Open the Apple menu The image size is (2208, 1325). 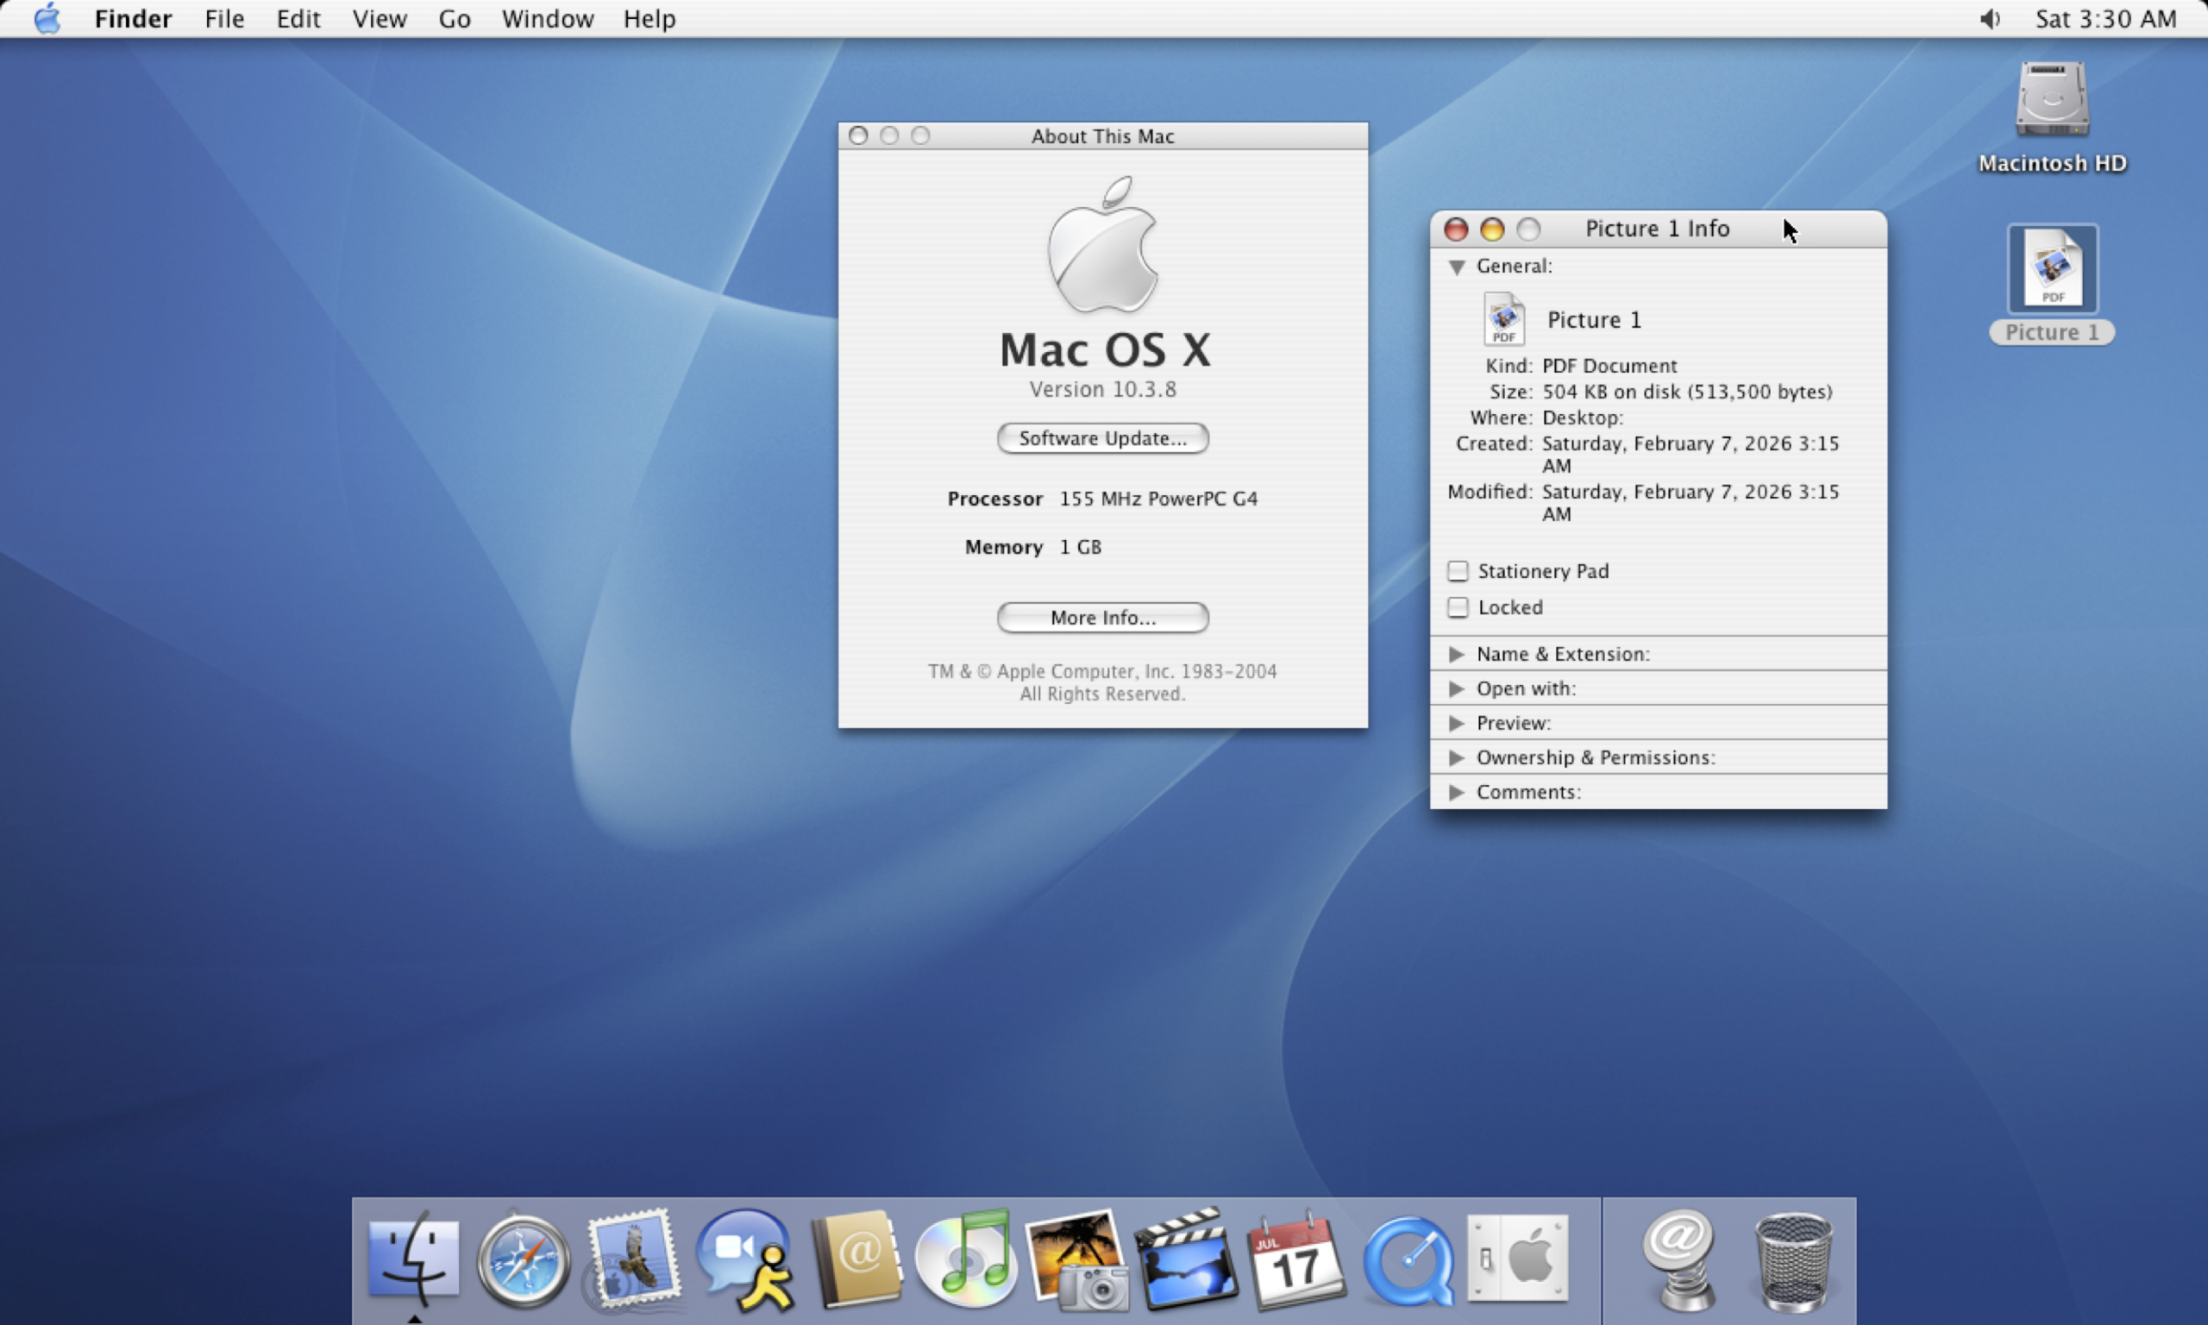(47, 19)
